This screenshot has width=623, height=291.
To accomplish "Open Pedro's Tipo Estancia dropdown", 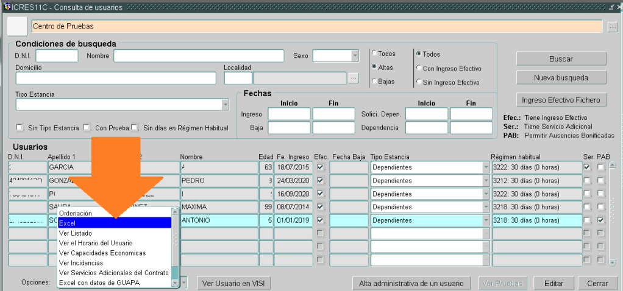I will [486, 181].
